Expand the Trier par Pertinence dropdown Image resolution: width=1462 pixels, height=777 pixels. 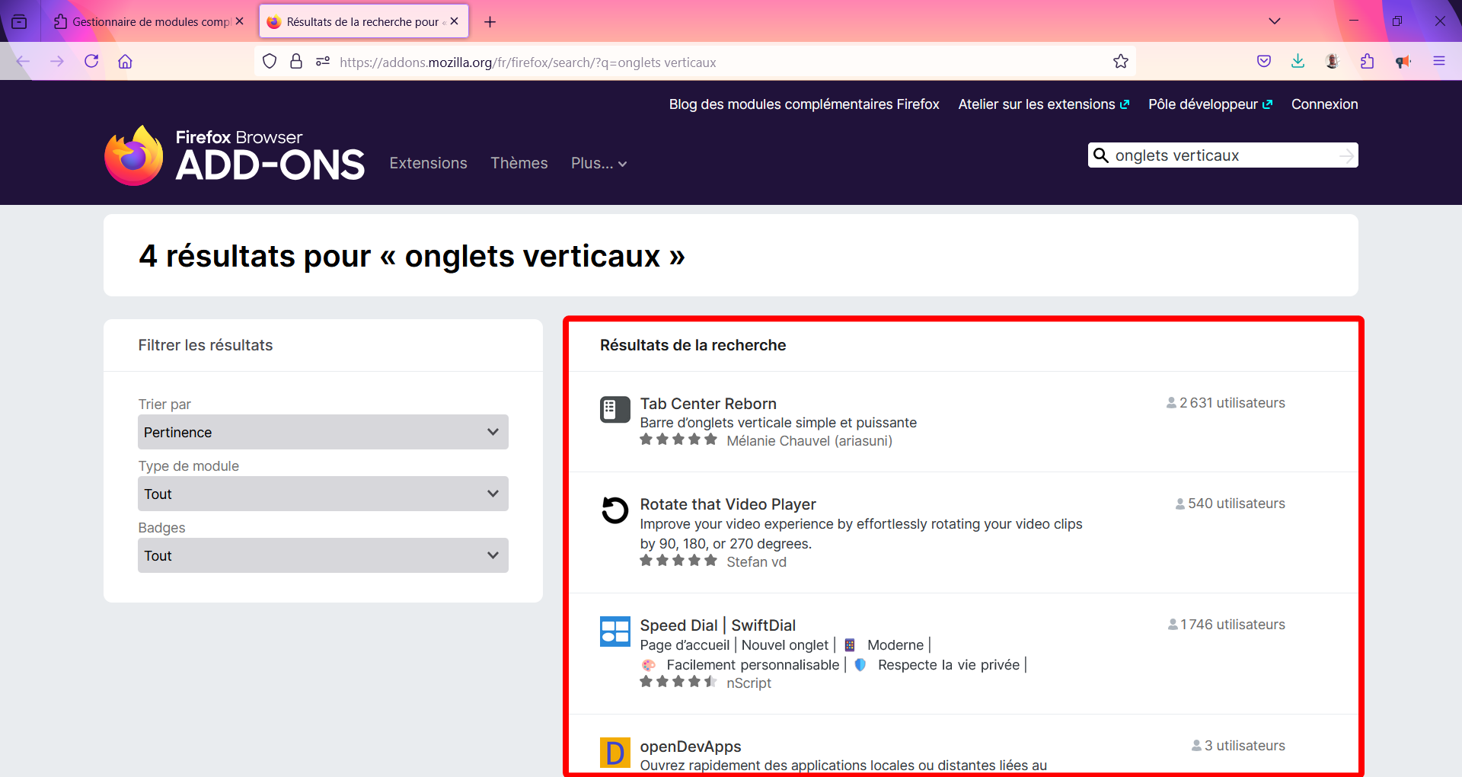click(x=323, y=432)
